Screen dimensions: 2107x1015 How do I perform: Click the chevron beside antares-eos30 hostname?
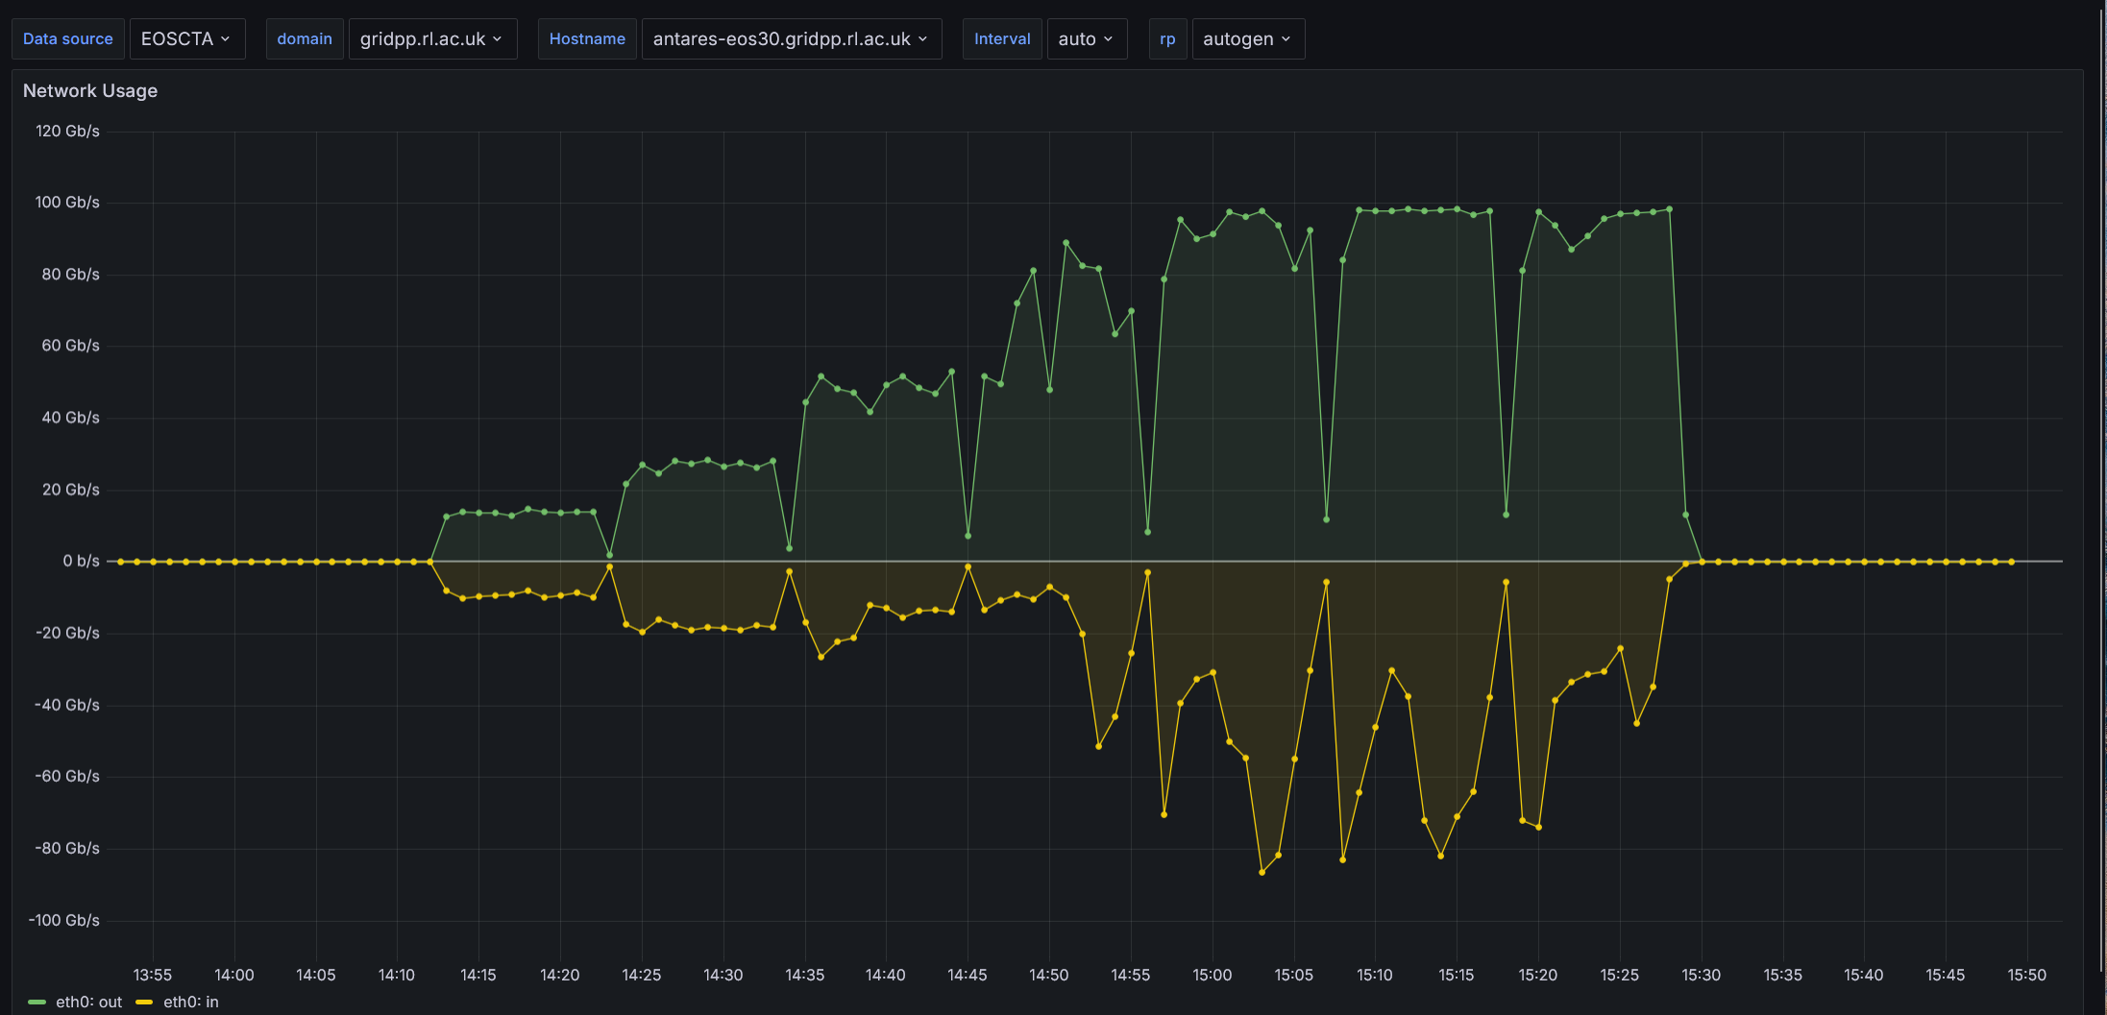point(922,39)
